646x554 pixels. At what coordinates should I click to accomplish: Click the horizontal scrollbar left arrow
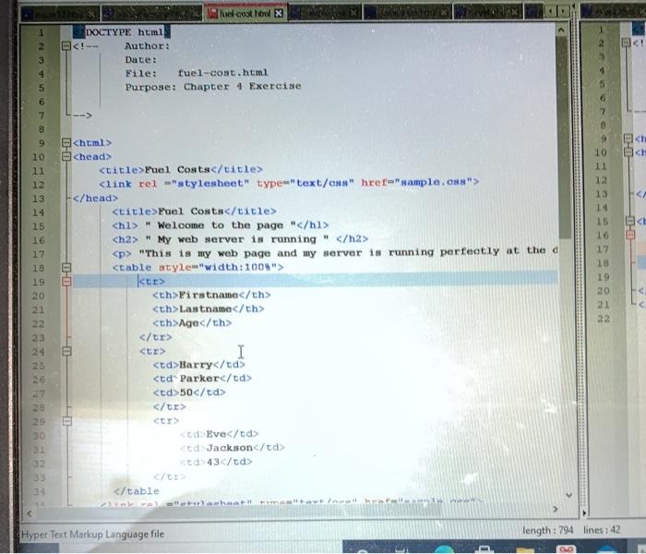29,513
